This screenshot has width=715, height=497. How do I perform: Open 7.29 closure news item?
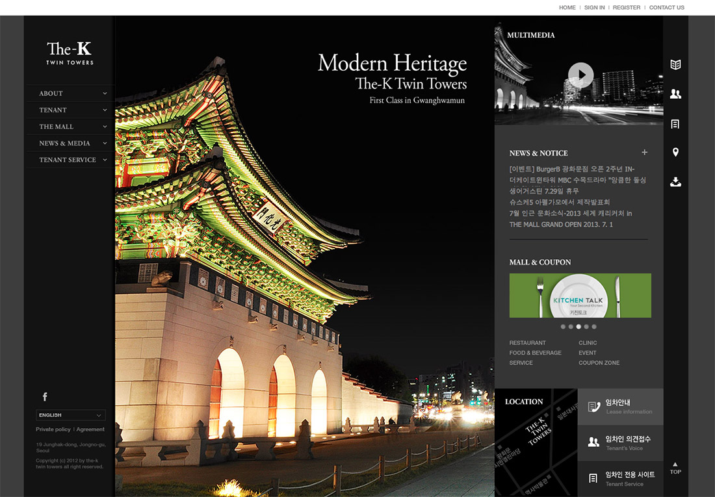tap(544, 191)
